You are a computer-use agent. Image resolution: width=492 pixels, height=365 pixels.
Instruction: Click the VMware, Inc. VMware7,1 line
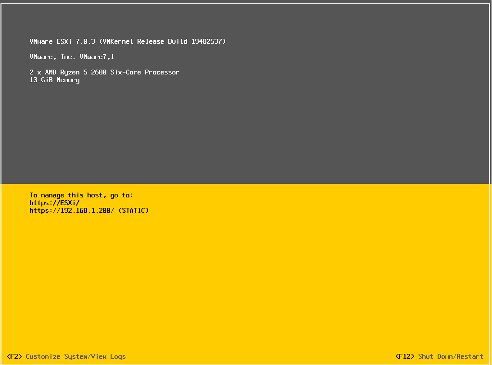coord(72,57)
